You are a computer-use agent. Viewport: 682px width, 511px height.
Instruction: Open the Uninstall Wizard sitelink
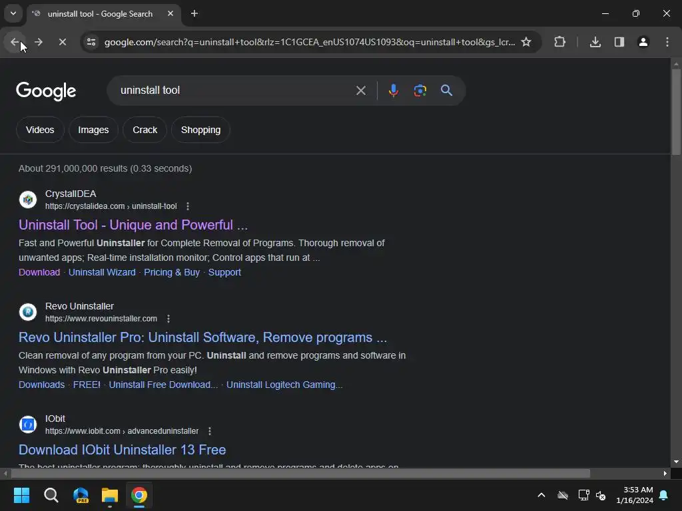pyautogui.click(x=102, y=272)
